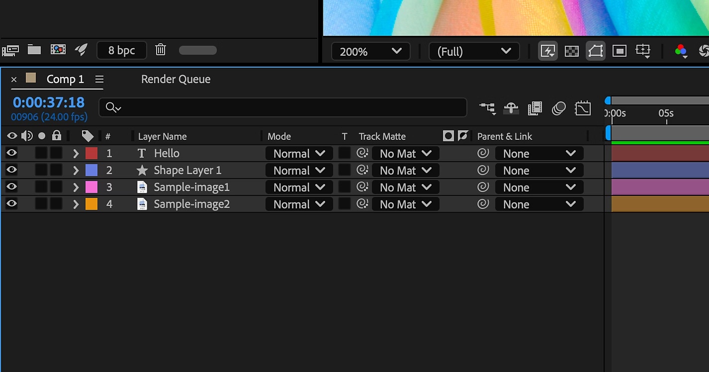Switch to the Render Queue tab

(x=176, y=79)
